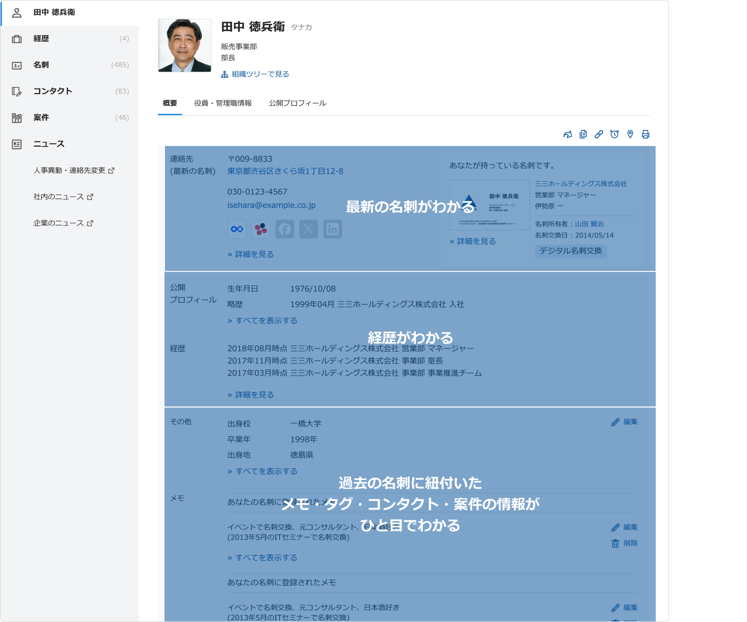This screenshot has width=747, height=622.
Task: Click the chain link icon
Action: tap(599, 134)
